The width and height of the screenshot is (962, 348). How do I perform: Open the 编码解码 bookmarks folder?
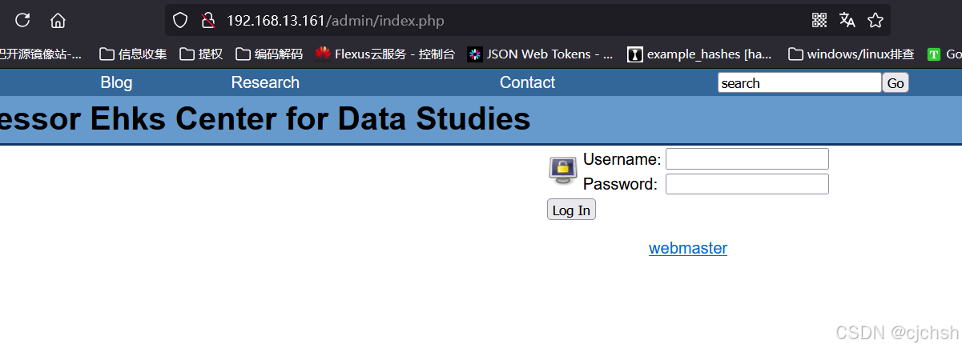[269, 54]
